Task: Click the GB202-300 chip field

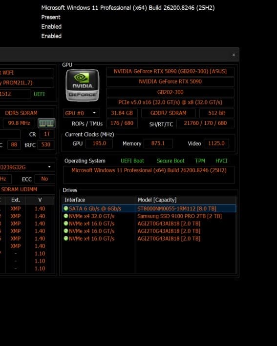Action: (170, 92)
